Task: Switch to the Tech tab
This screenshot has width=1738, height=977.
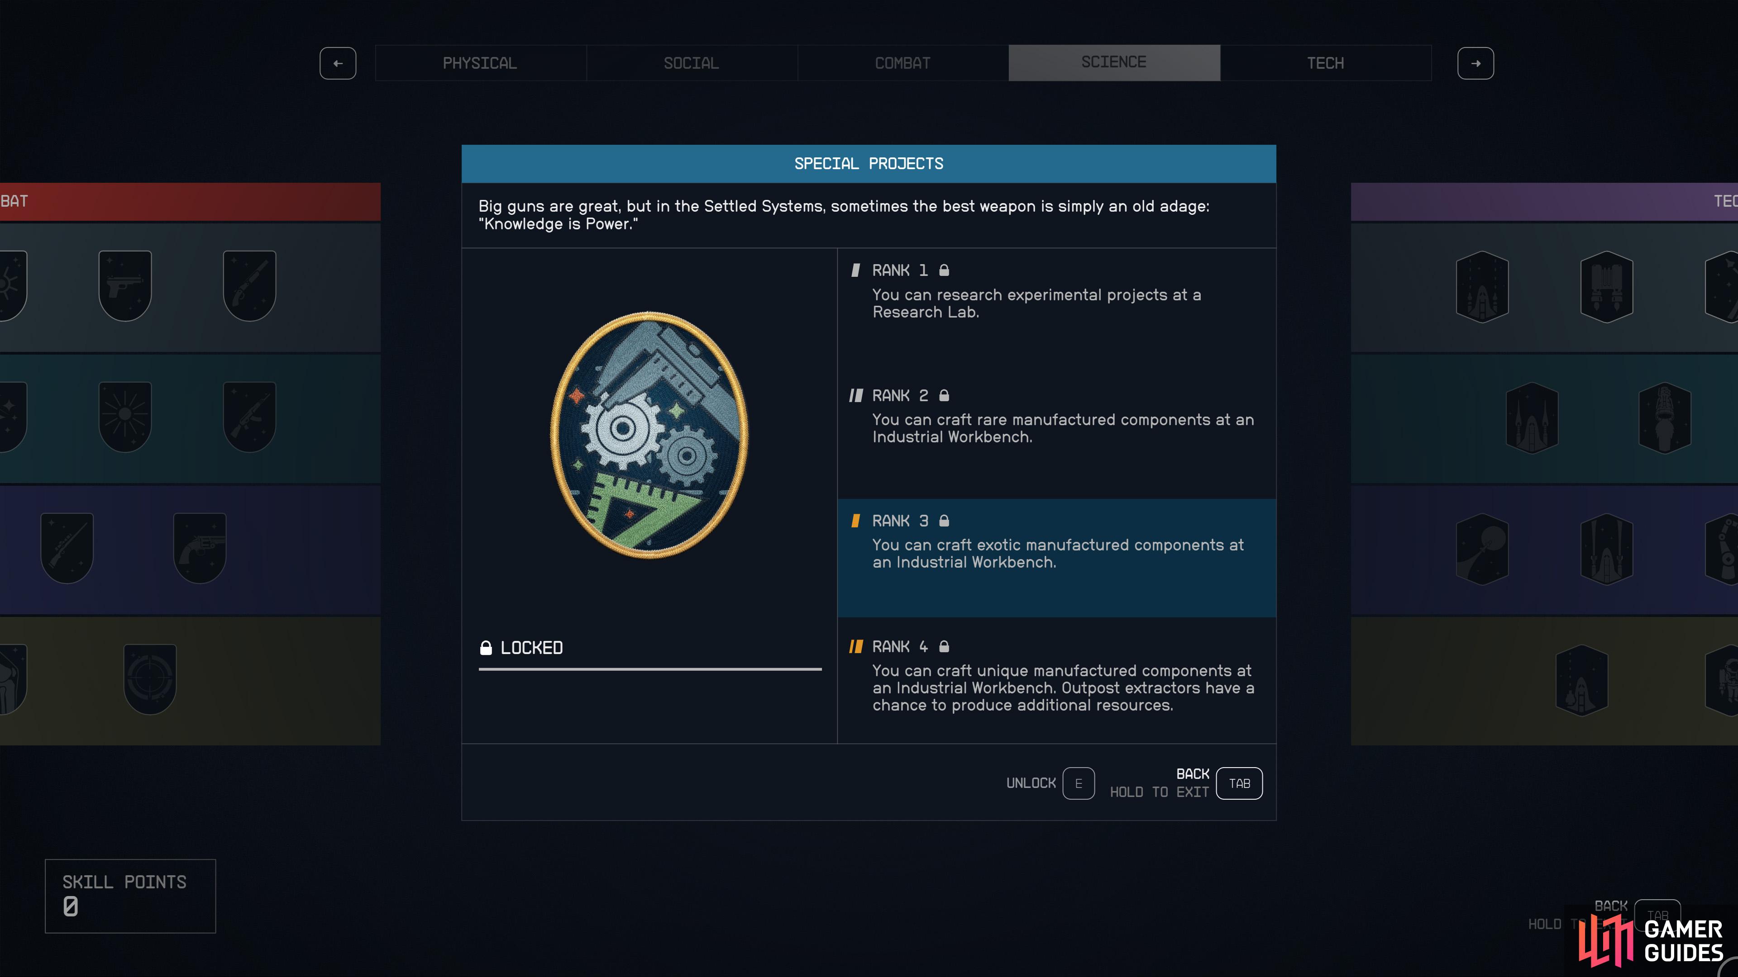Action: [x=1326, y=63]
